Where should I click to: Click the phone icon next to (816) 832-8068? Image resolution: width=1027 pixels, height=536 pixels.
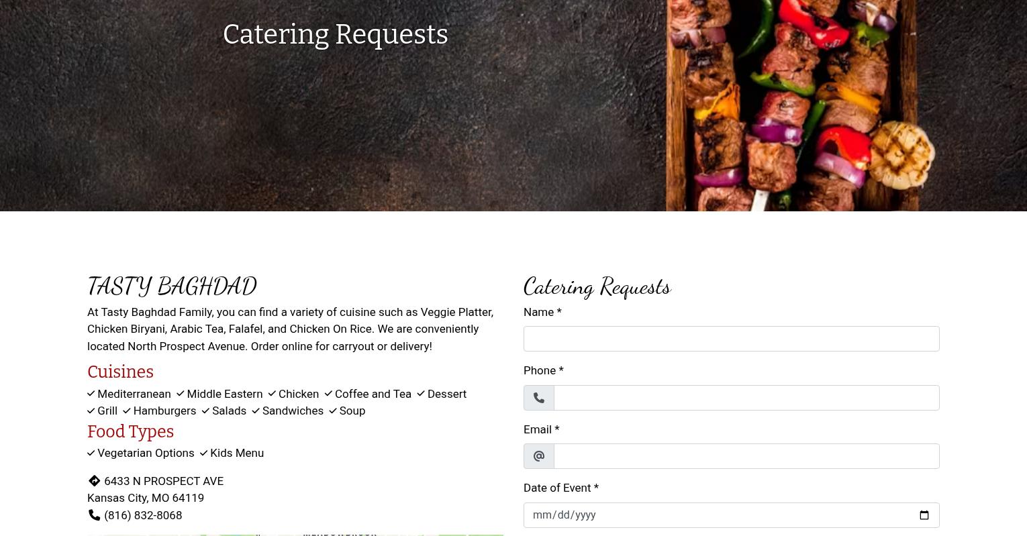coord(94,515)
